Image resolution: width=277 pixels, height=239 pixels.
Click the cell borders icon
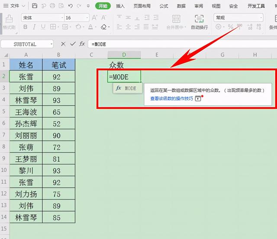point(53,27)
